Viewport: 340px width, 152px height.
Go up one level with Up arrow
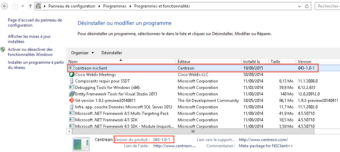tap(30, 6)
